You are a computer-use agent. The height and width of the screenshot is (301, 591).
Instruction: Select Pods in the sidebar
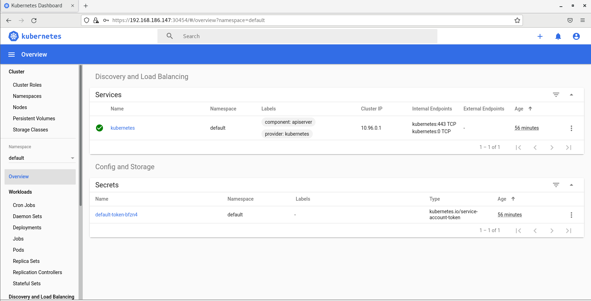[19, 250]
